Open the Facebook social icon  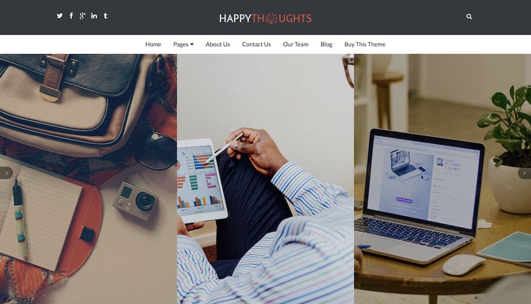point(71,15)
